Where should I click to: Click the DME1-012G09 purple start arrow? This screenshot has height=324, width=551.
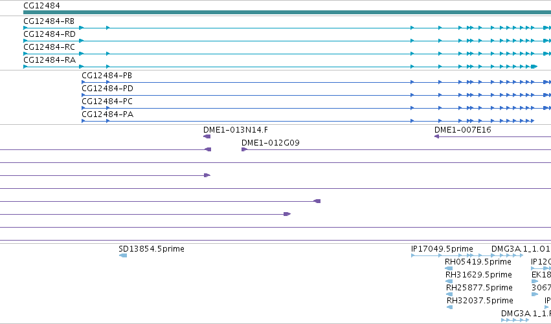244,149
